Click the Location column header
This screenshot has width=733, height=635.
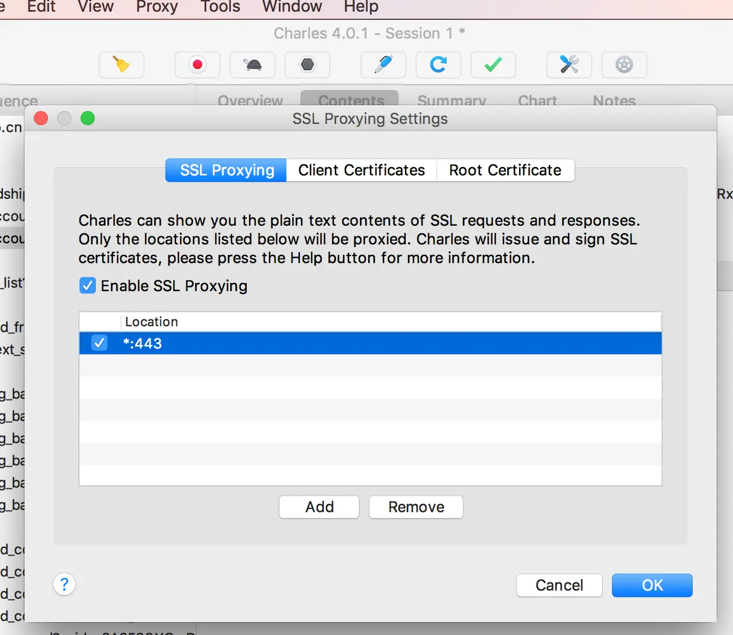[x=391, y=322]
